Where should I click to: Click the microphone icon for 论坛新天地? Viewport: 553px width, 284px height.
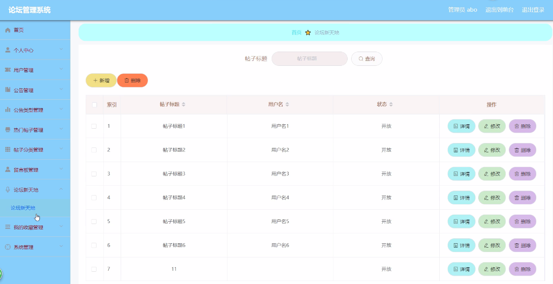pyautogui.click(x=8, y=190)
